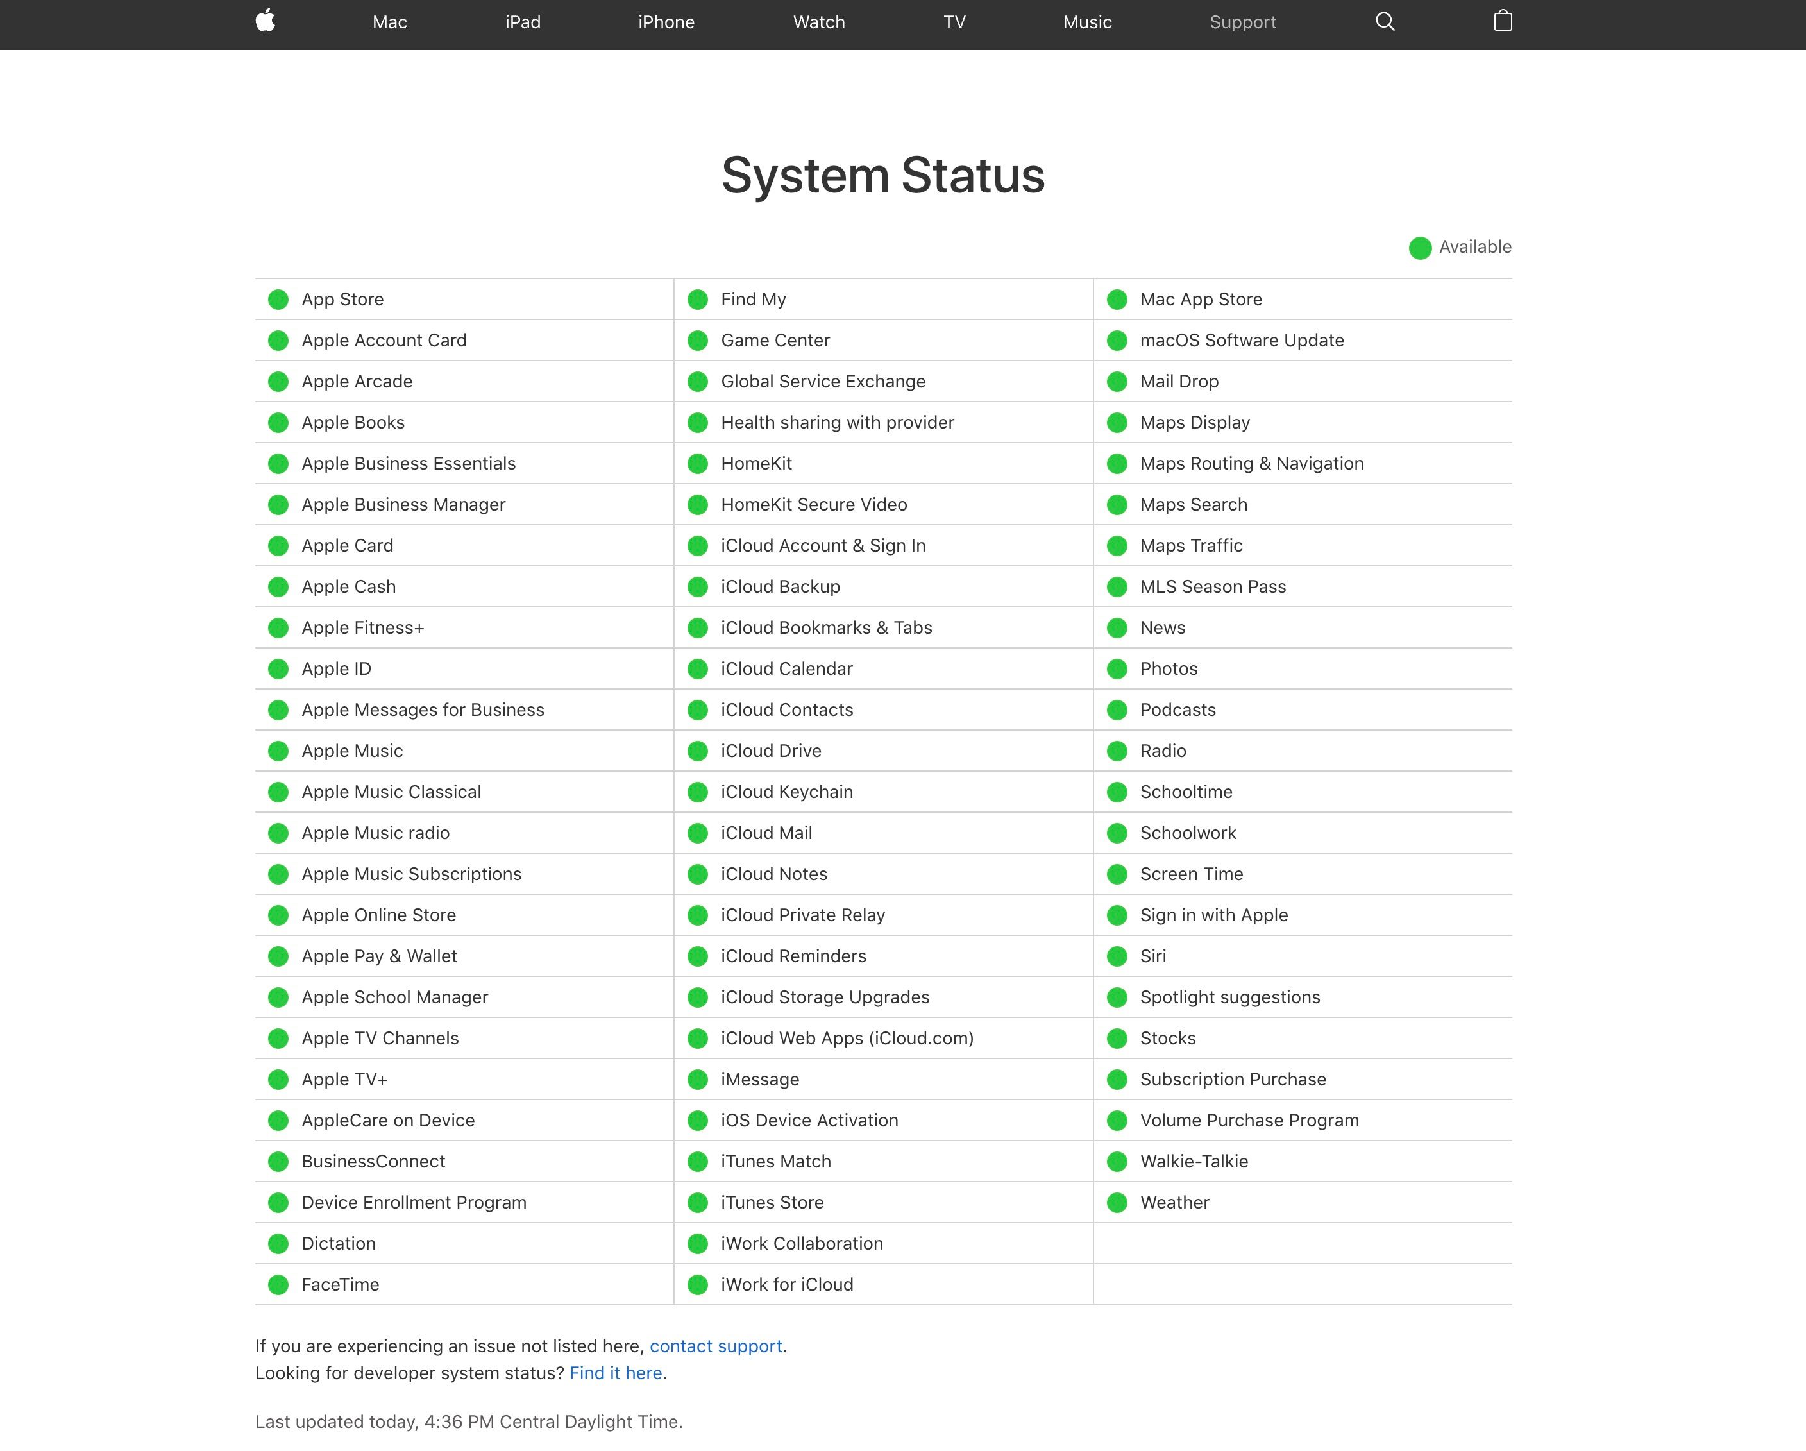Select the Sign in with Apple row
1806x1451 pixels.
point(1215,915)
